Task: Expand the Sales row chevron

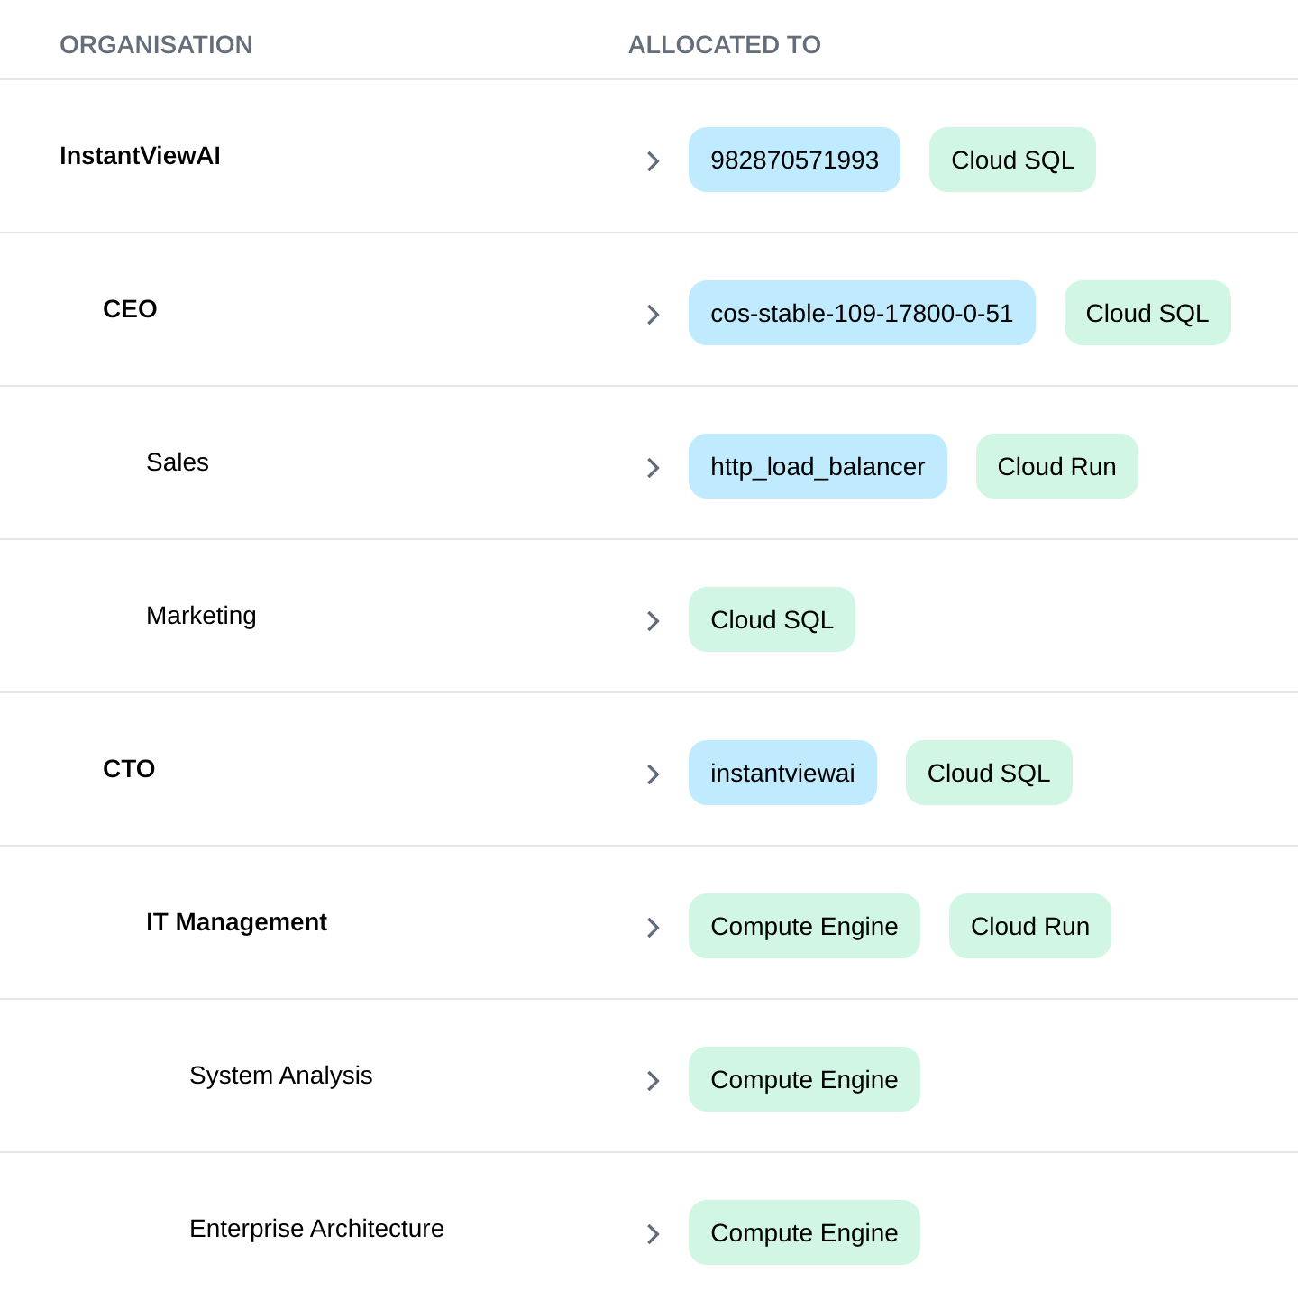Action: point(654,468)
